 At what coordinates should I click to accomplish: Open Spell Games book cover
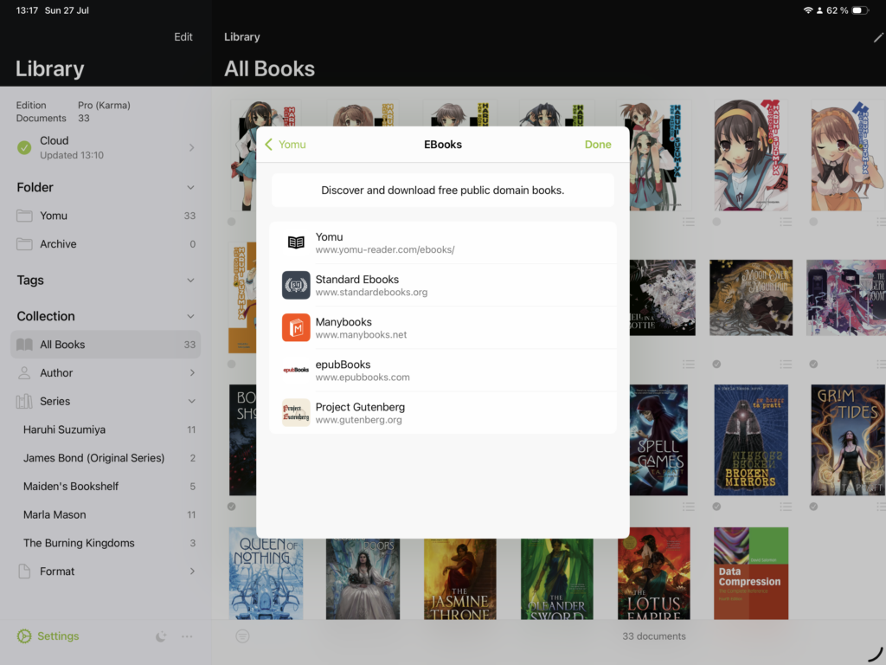[658, 440]
